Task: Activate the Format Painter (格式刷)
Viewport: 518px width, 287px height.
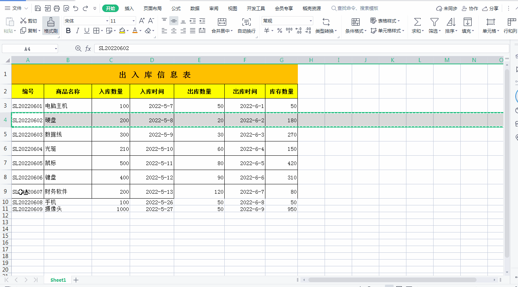Action: [51, 26]
